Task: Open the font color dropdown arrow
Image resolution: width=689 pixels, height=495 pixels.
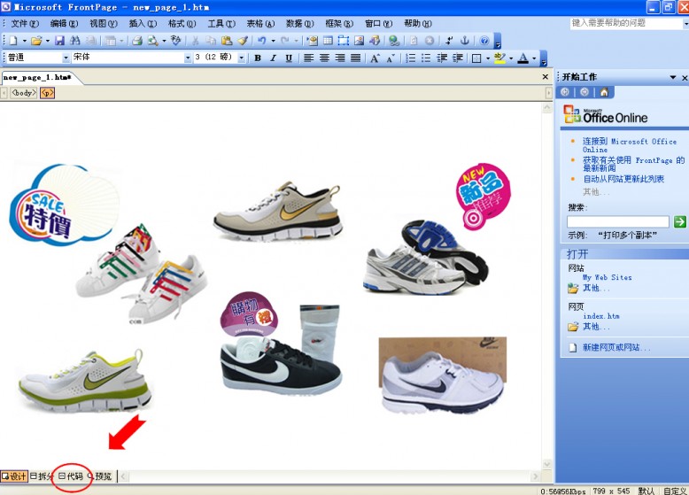Action: point(534,58)
